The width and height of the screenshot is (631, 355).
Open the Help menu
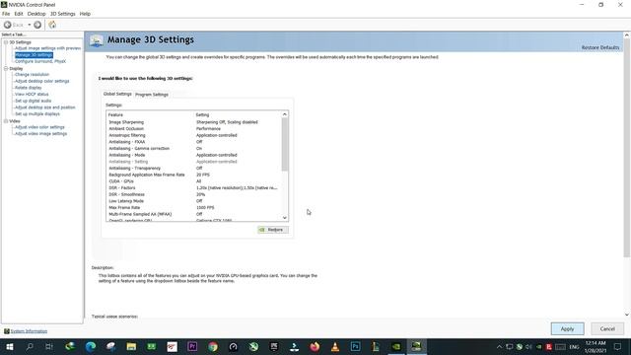85,14
